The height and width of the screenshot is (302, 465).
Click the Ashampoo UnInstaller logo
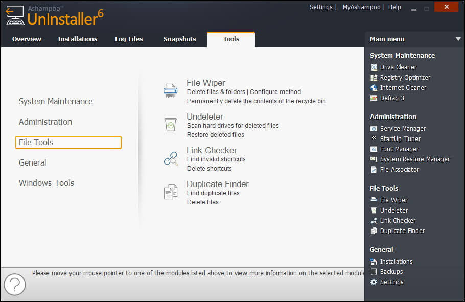pyautogui.click(x=55, y=16)
